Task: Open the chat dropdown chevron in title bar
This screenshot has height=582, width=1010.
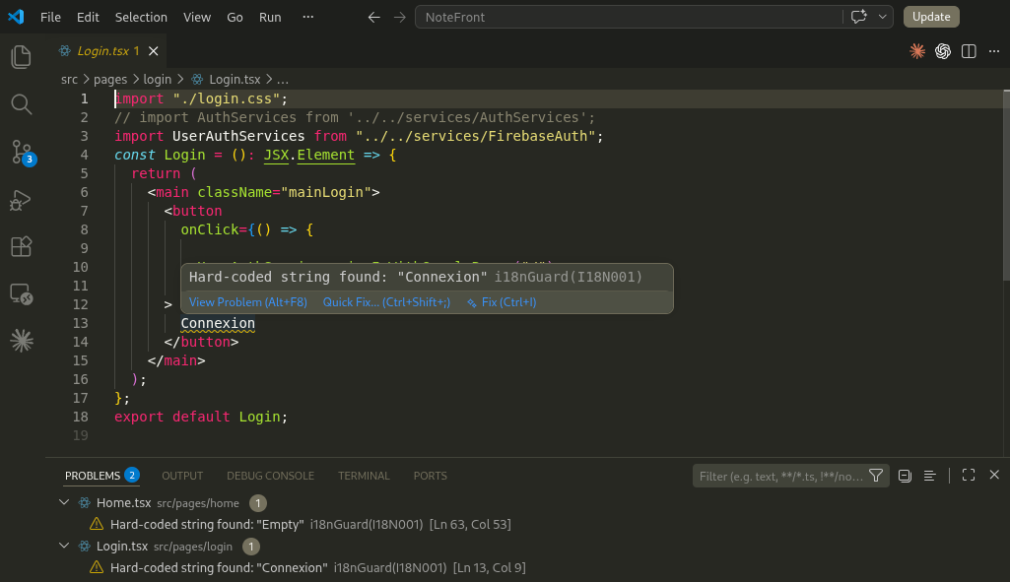Action: (x=883, y=17)
